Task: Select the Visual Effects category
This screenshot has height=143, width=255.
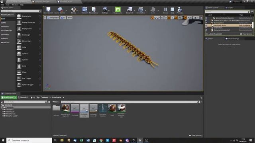Action: point(6,31)
